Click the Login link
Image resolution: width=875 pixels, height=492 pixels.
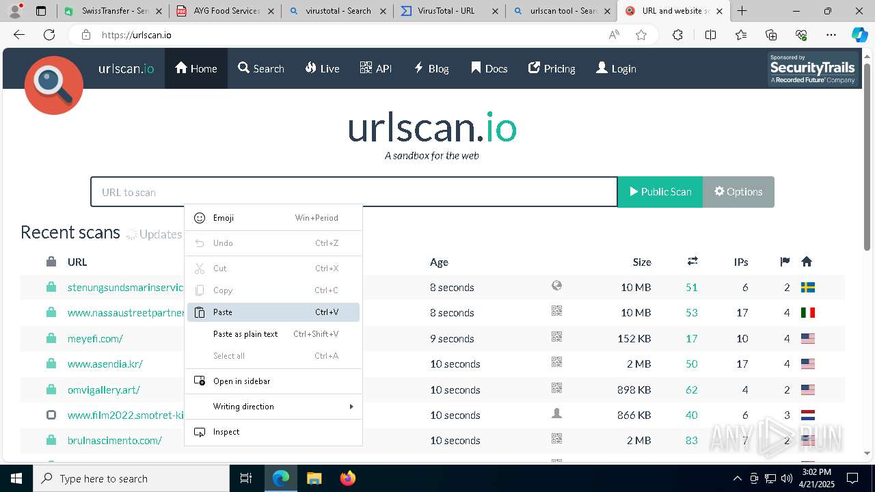616,68
